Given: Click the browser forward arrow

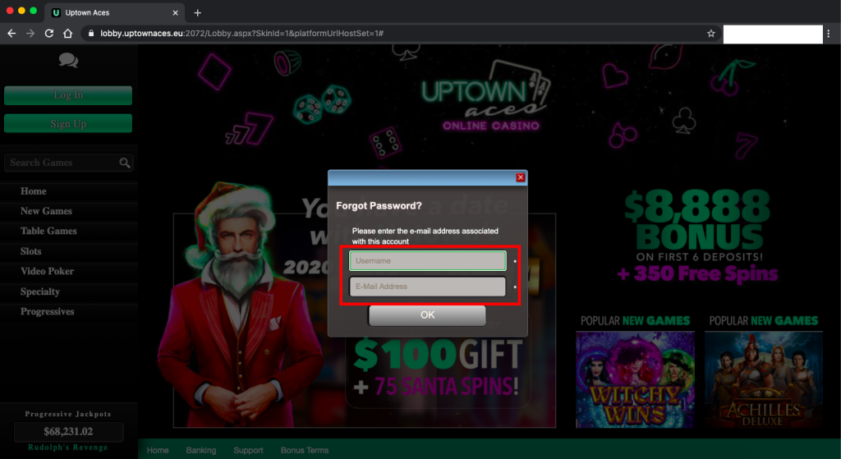Looking at the screenshot, I should pyautogui.click(x=30, y=33).
